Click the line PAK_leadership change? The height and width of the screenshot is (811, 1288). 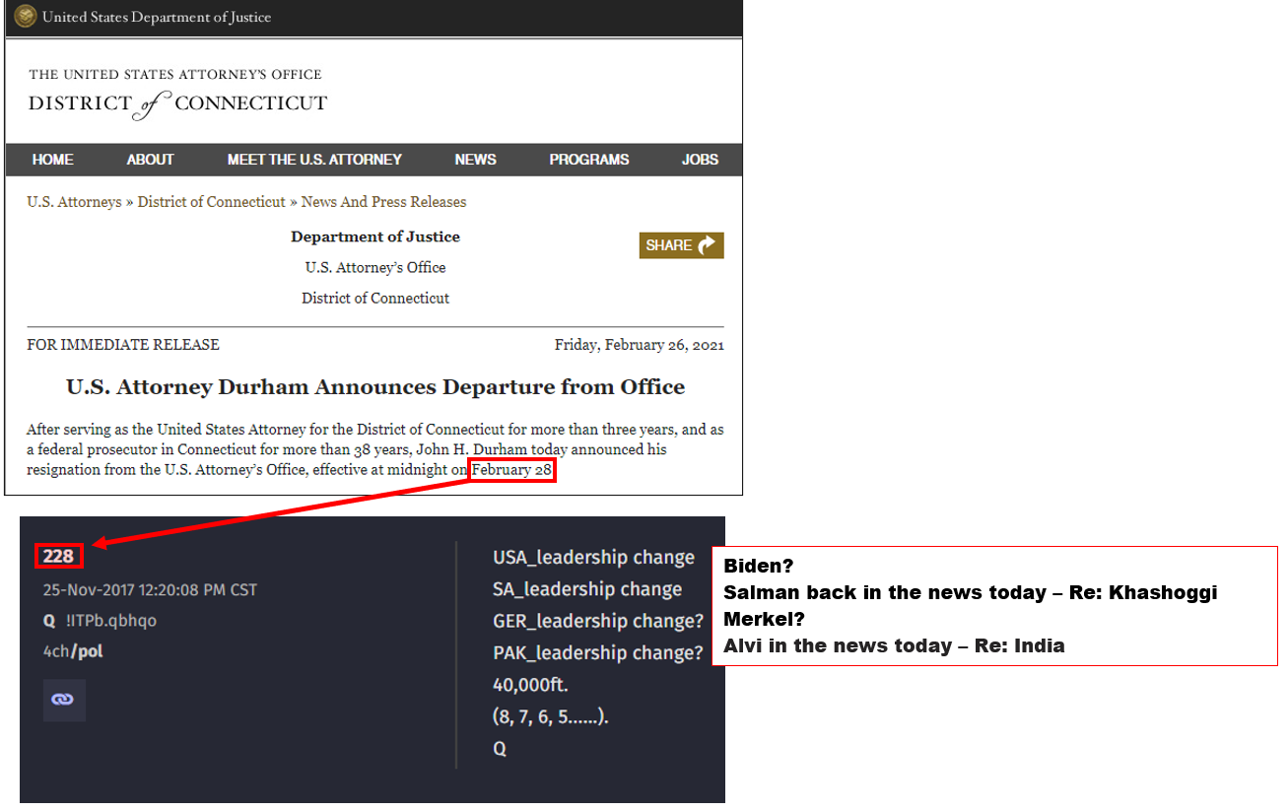(598, 652)
